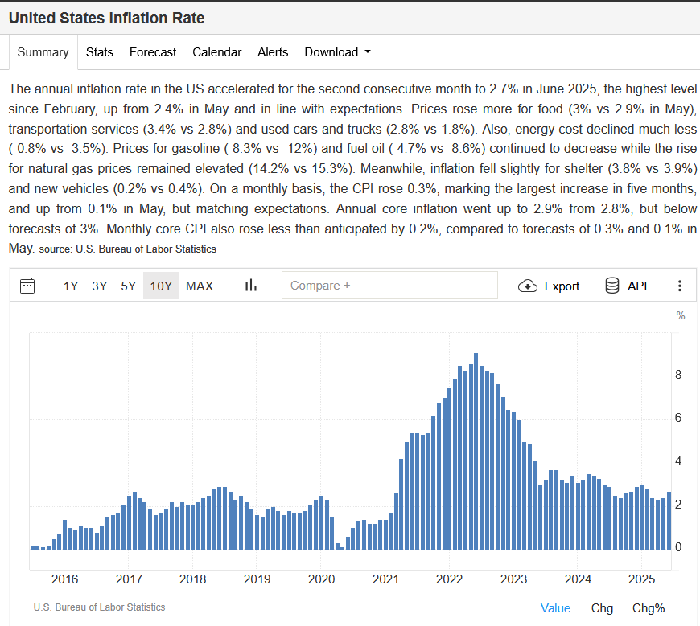Select the 1Y time range
Viewport: 700px width, 626px height.
(71, 286)
